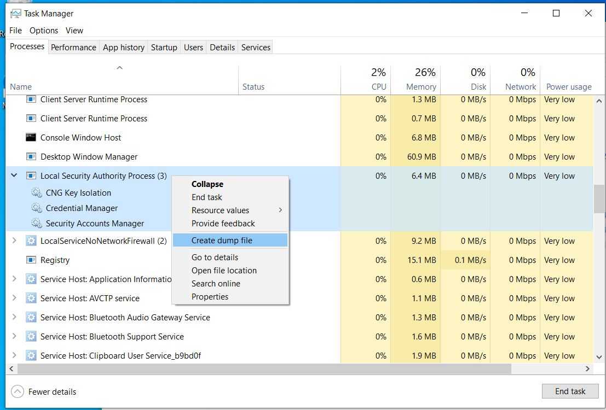
Task: Click the Task Manager title bar icon
Action: 15,14
